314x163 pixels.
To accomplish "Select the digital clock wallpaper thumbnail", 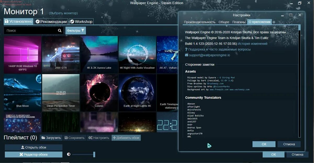I will tap(167, 122).
